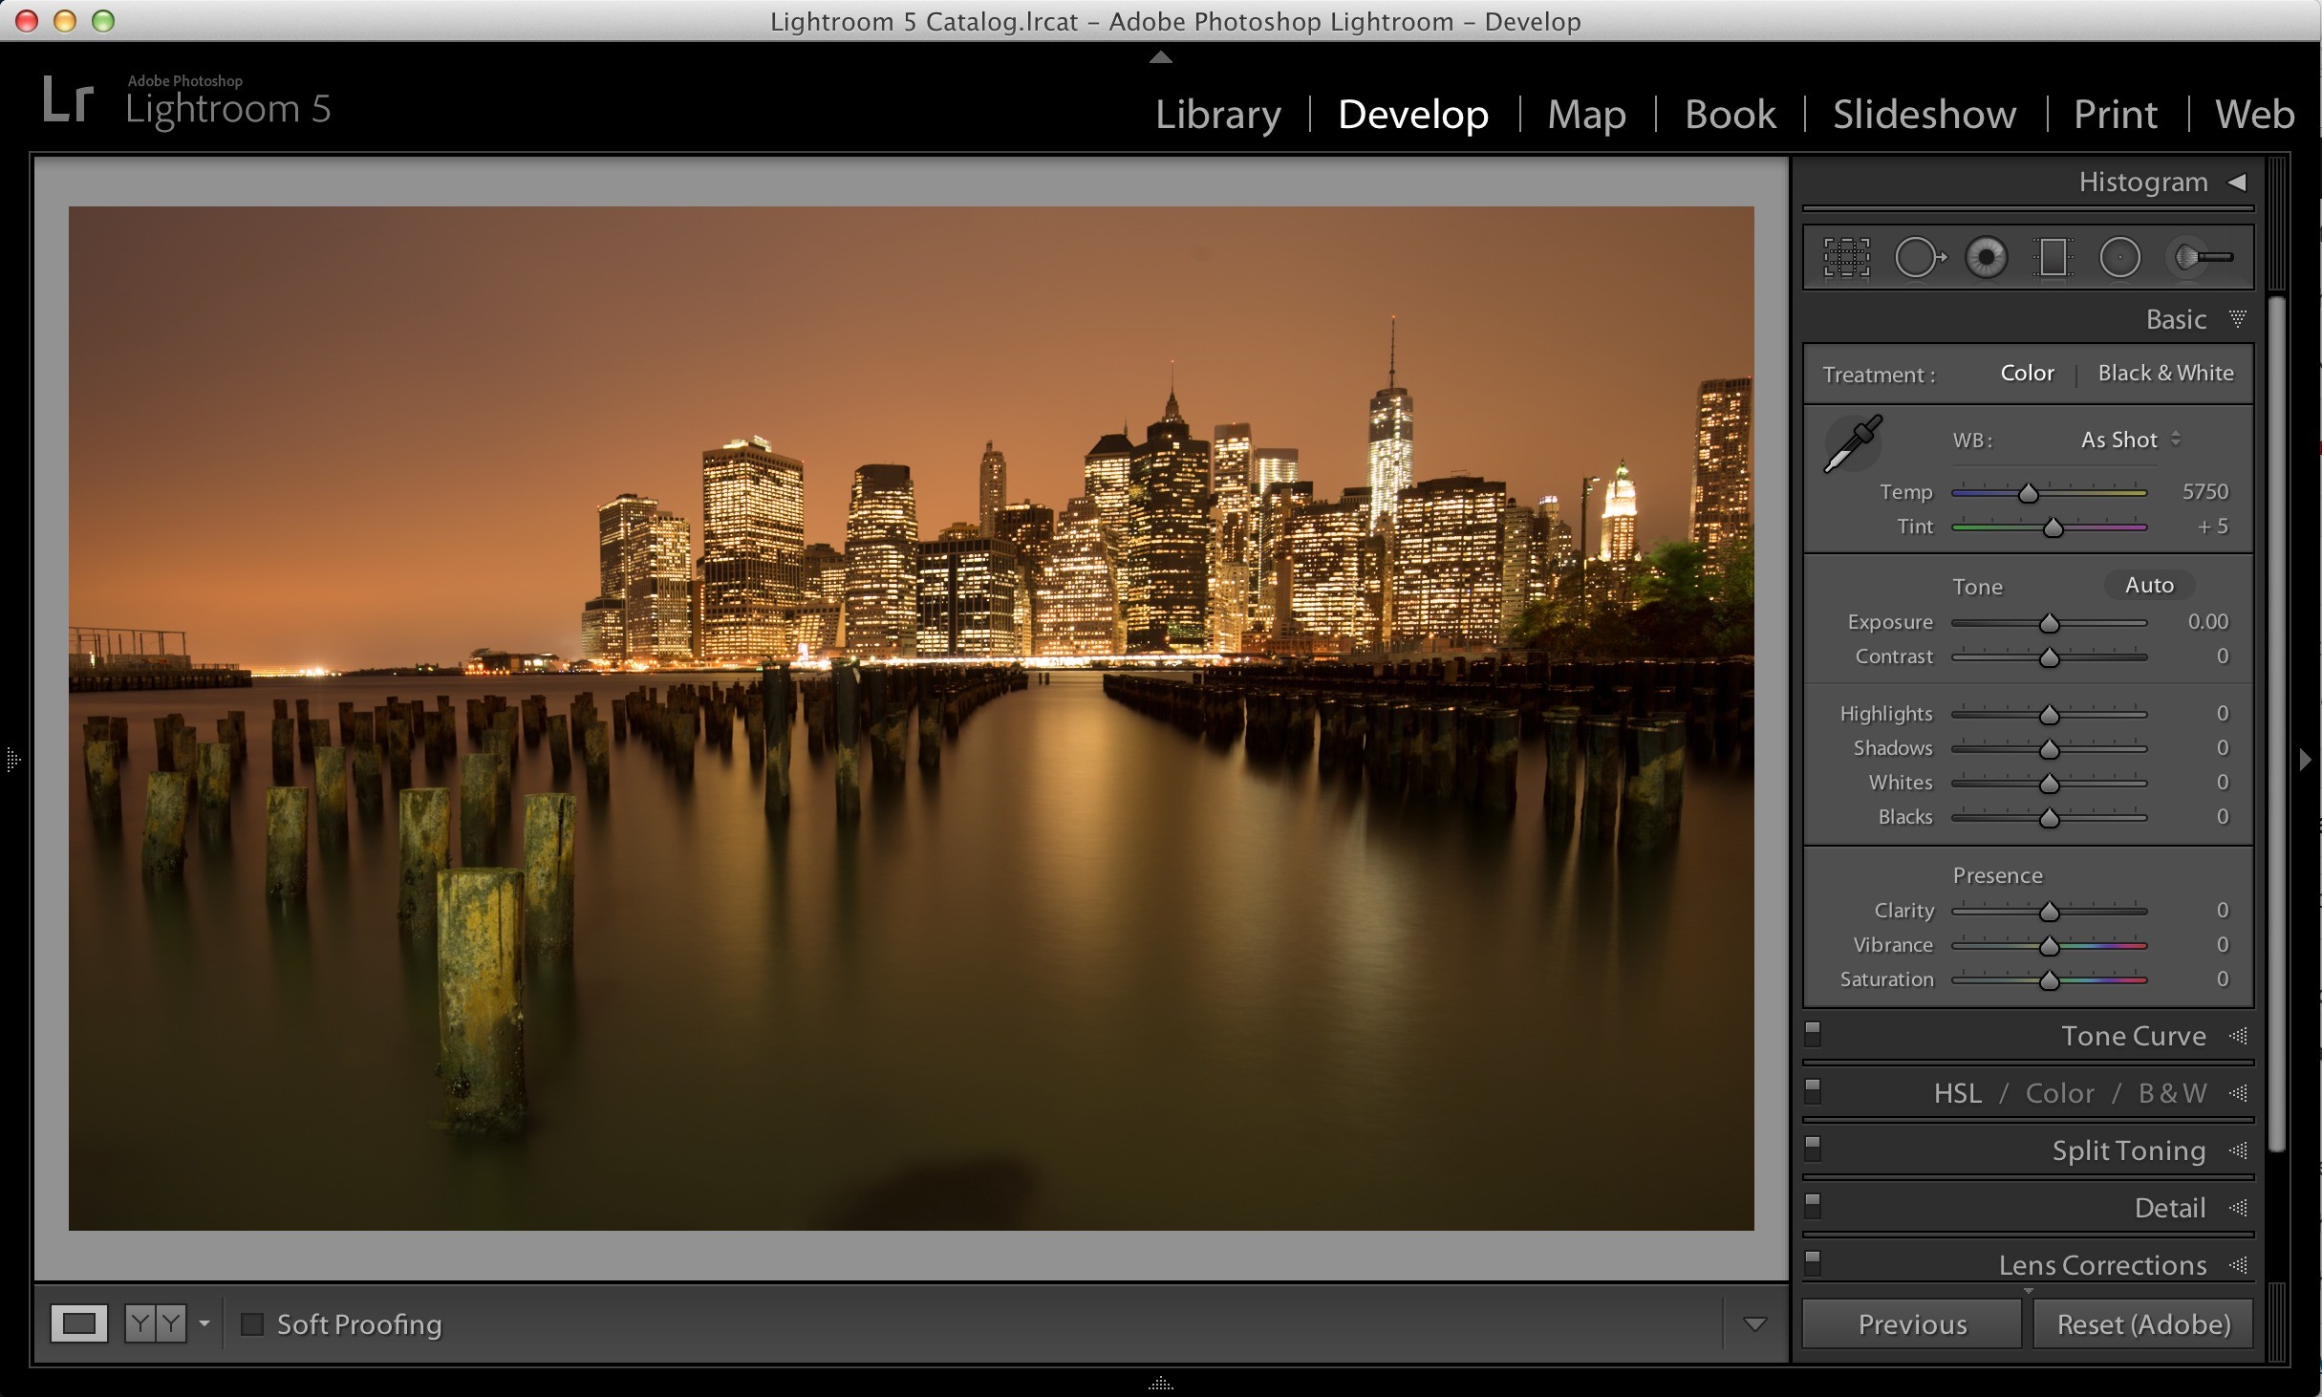
Task: Select the Adjustment Brush tool
Action: pyautogui.click(x=2203, y=257)
